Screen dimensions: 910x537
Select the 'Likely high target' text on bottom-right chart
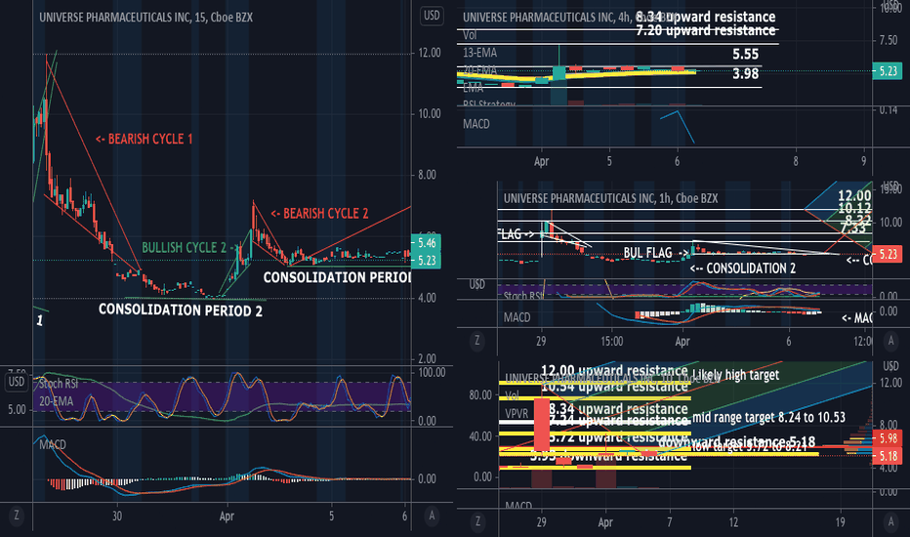(736, 375)
